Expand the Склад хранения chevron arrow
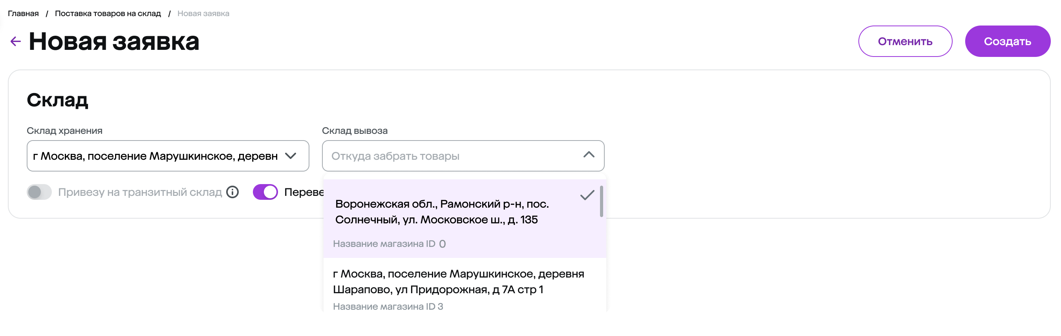Screen dimensions: 1061x336 click(291, 156)
